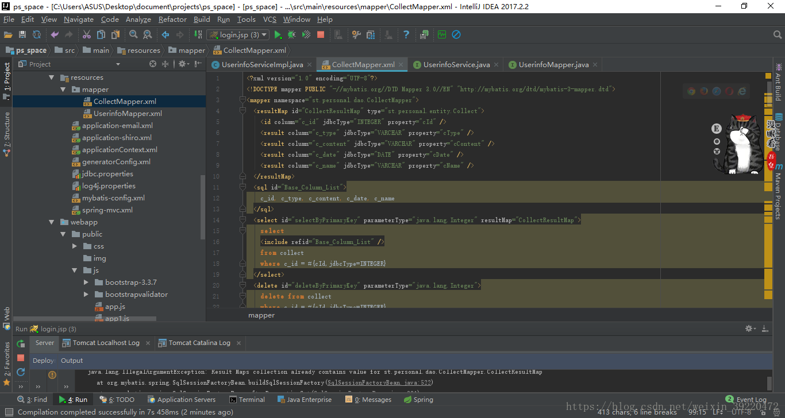Image resolution: width=785 pixels, height=418 pixels.
Task: Click the Replace icon in toolbar
Action: 147,34
